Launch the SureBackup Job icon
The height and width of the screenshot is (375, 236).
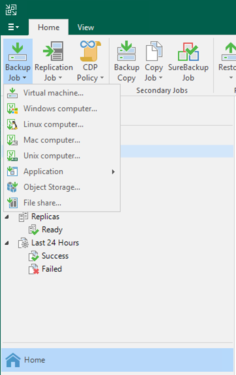[x=188, y=52]
